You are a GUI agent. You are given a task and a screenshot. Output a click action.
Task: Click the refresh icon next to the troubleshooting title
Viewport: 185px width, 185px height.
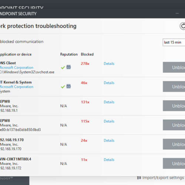(x=182, y=26)
